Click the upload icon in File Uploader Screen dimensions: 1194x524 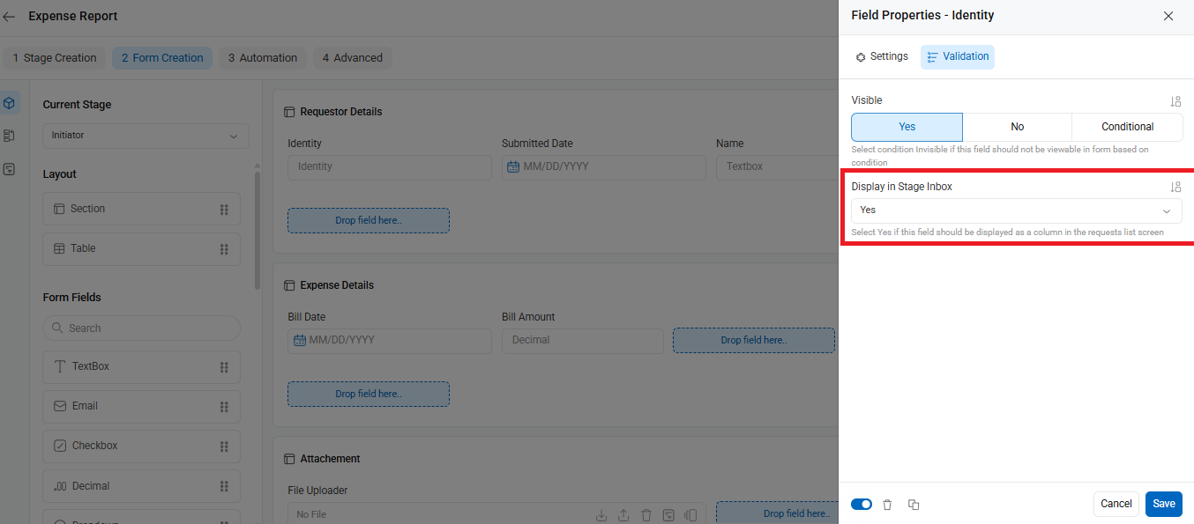[623, 514]
